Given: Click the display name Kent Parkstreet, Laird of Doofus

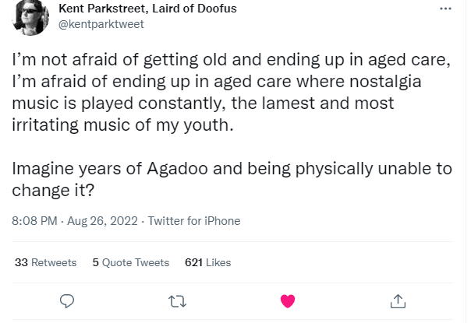Looking at the screenshot, I should (x=147, y=9).
